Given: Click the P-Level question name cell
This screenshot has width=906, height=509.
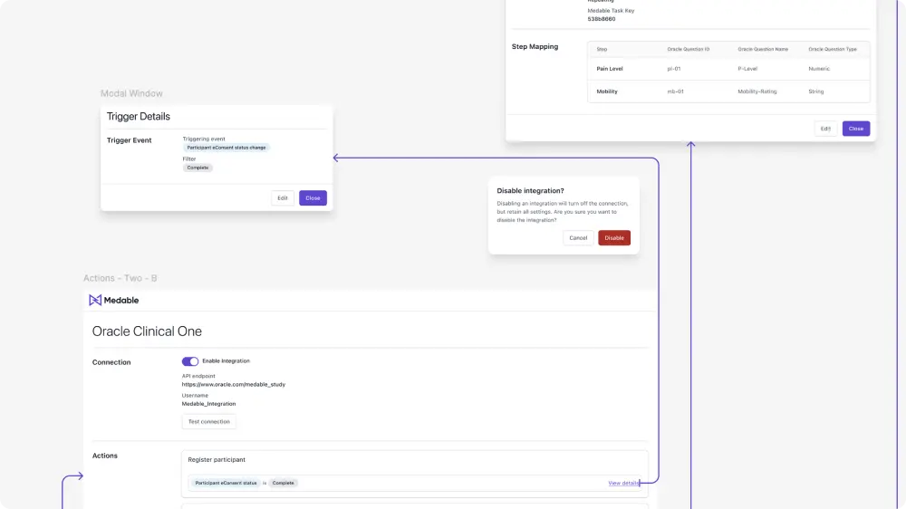Looking at the screenshot, I should 747,69.
